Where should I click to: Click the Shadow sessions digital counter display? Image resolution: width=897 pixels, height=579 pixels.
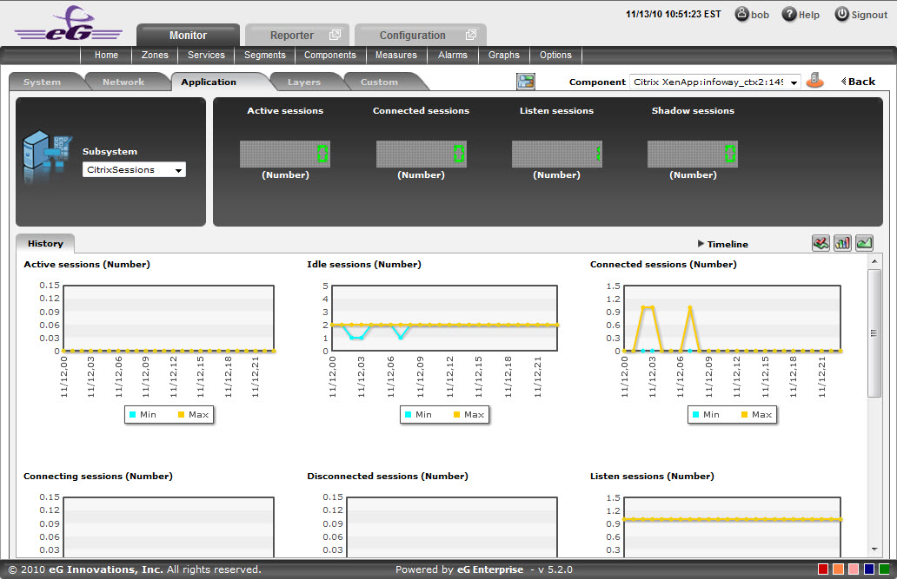tap(693, 154)
